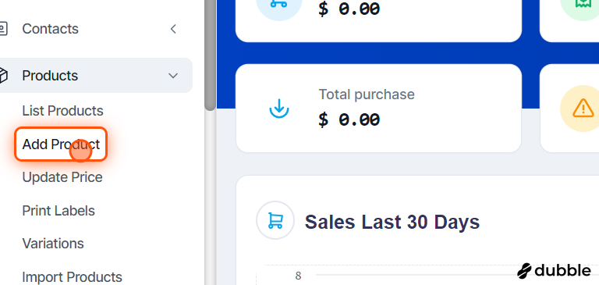Click the Products box icon
This screenshot has width=599, height=285.
click(x=3, y=76)
